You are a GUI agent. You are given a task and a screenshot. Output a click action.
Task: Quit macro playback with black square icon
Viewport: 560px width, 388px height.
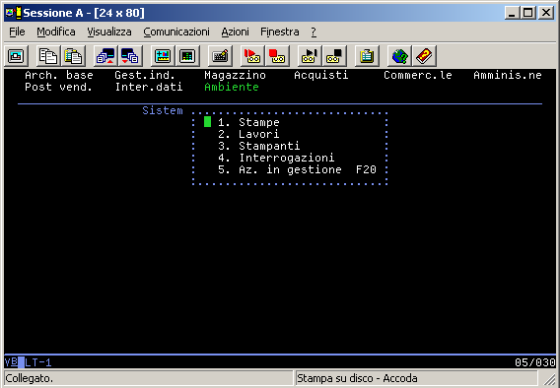pos(334,56)
